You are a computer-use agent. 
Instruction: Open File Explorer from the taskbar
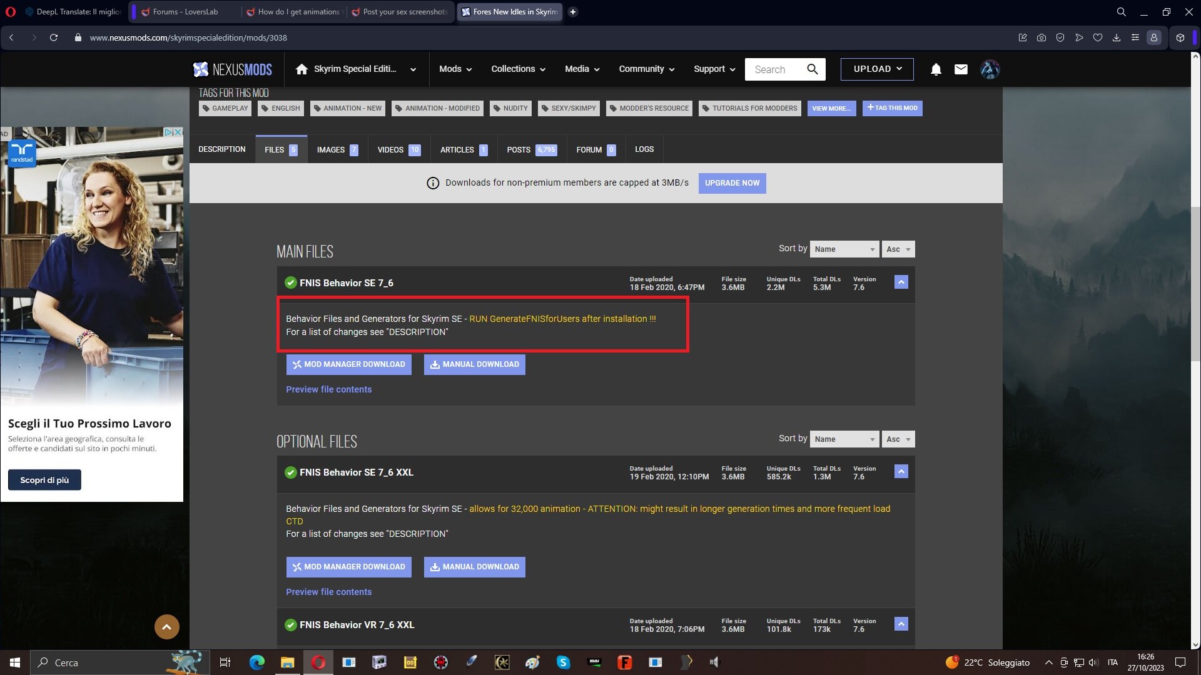[287, 662]
